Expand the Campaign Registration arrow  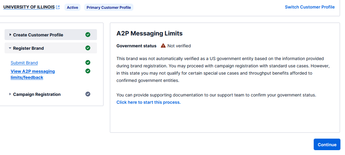click(10, 94)
